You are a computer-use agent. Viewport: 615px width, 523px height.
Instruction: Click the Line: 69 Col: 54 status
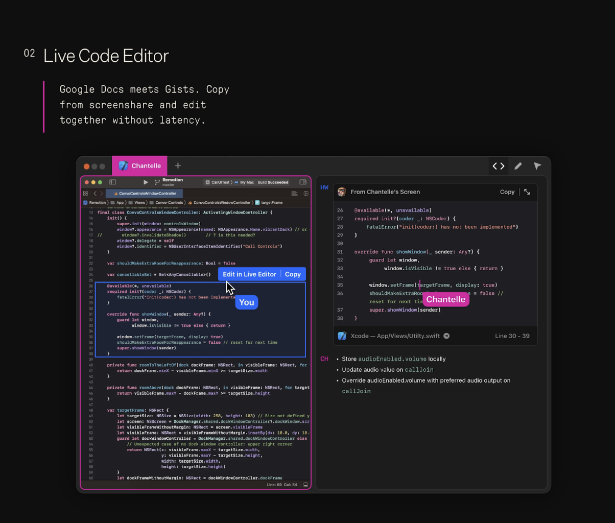pos(282,484)
